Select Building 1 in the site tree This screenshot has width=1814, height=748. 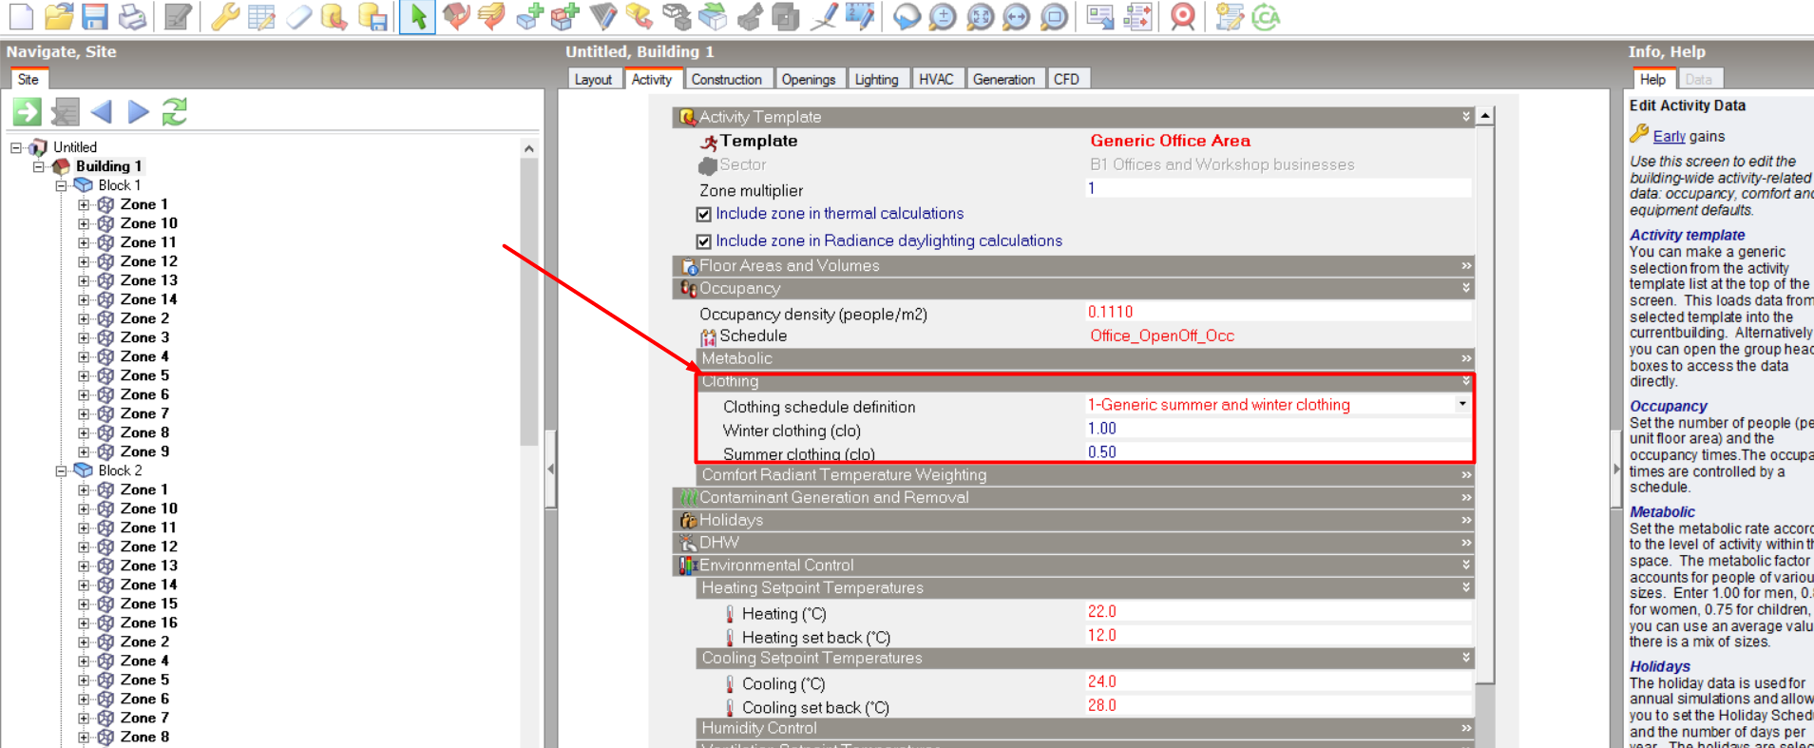click(109, 166)
